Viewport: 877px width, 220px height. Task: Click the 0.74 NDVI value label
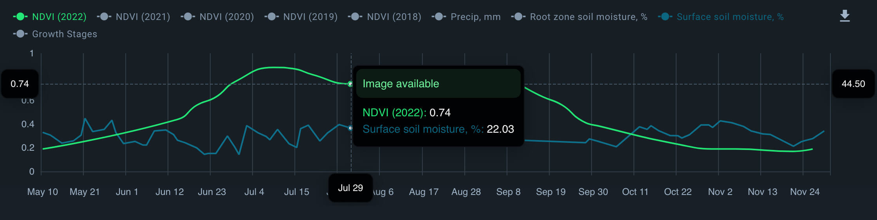click(20, 84)
